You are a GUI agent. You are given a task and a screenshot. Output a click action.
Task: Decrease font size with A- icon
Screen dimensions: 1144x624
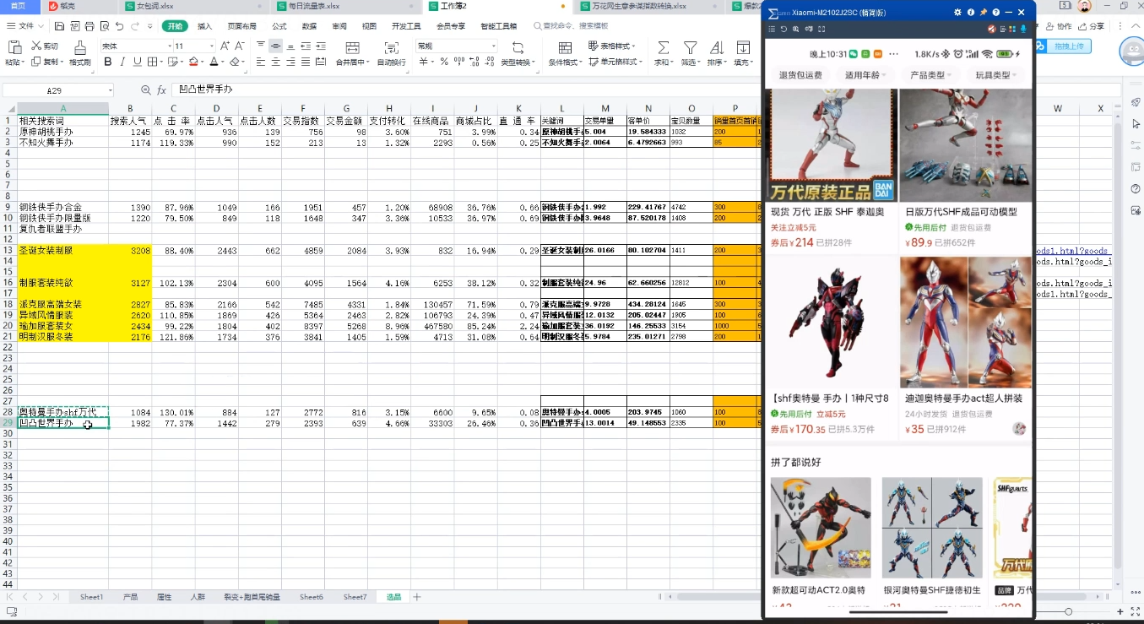click(240, 46)
